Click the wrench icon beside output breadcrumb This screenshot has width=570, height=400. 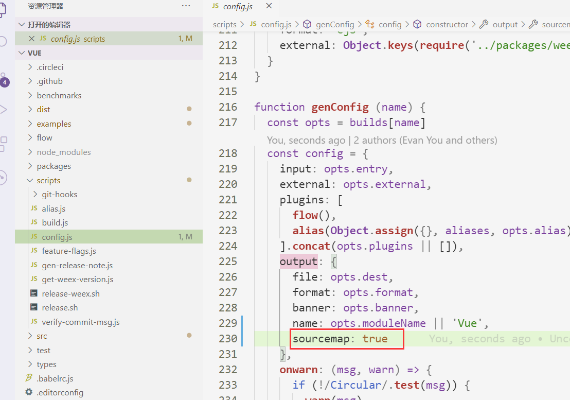coord(484,24)
